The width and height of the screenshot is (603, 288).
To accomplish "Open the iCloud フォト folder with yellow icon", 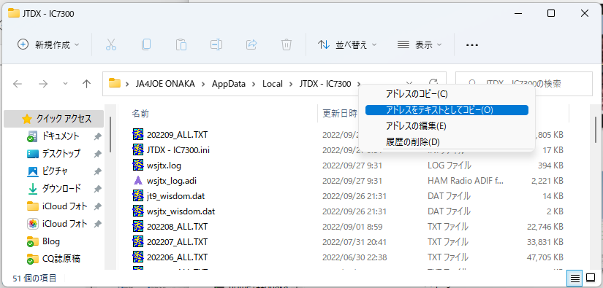I will 64,206.
